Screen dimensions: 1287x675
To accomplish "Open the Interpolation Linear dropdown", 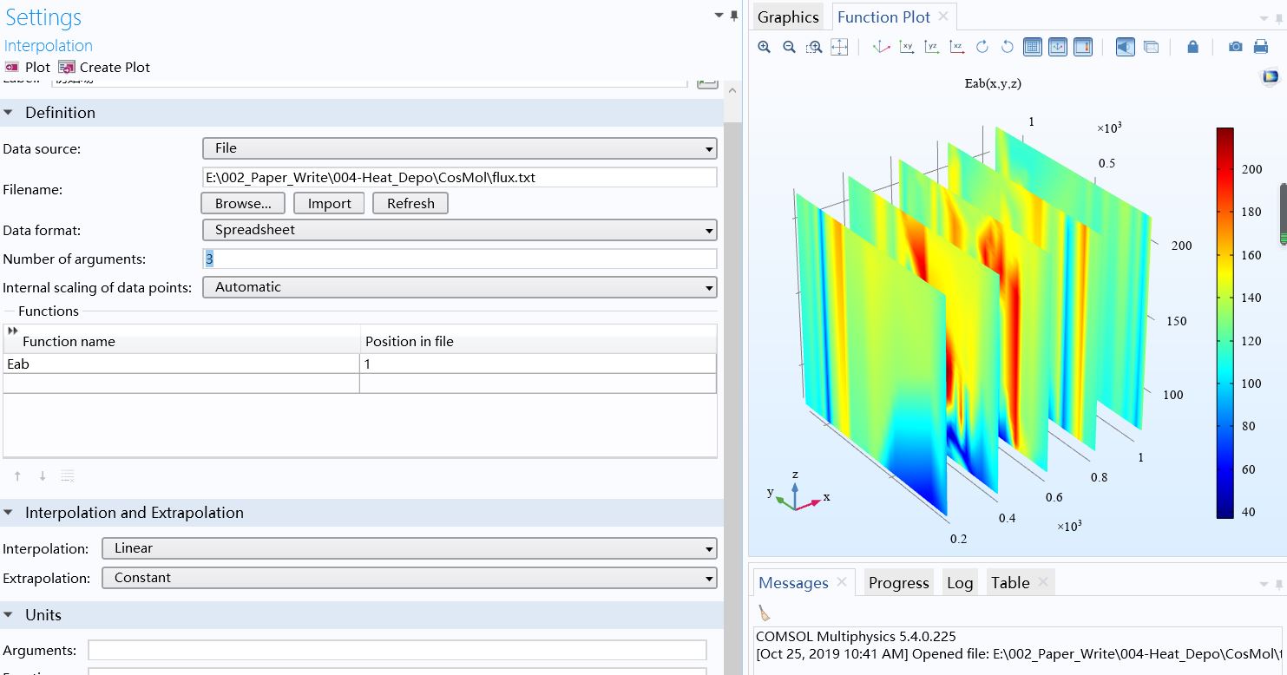I will (x=410, y=548).
